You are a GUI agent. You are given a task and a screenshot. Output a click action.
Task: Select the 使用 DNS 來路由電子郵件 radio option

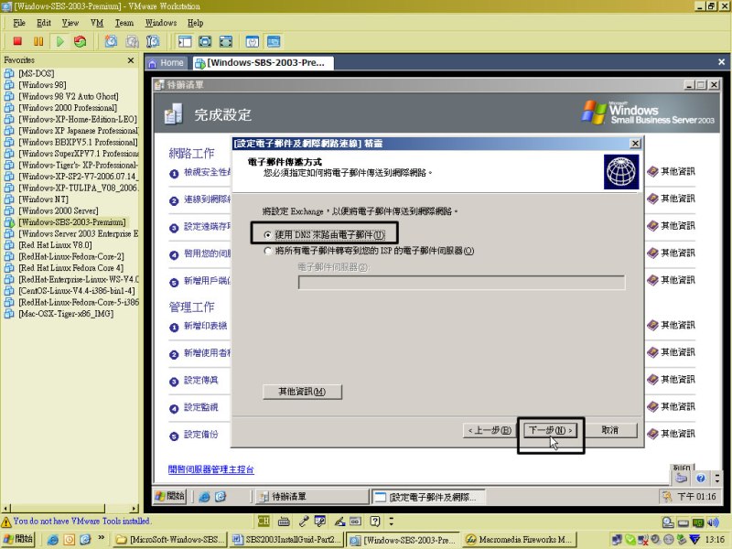(267, 234)
